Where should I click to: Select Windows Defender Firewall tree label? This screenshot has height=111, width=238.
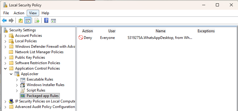pos(45,47)
